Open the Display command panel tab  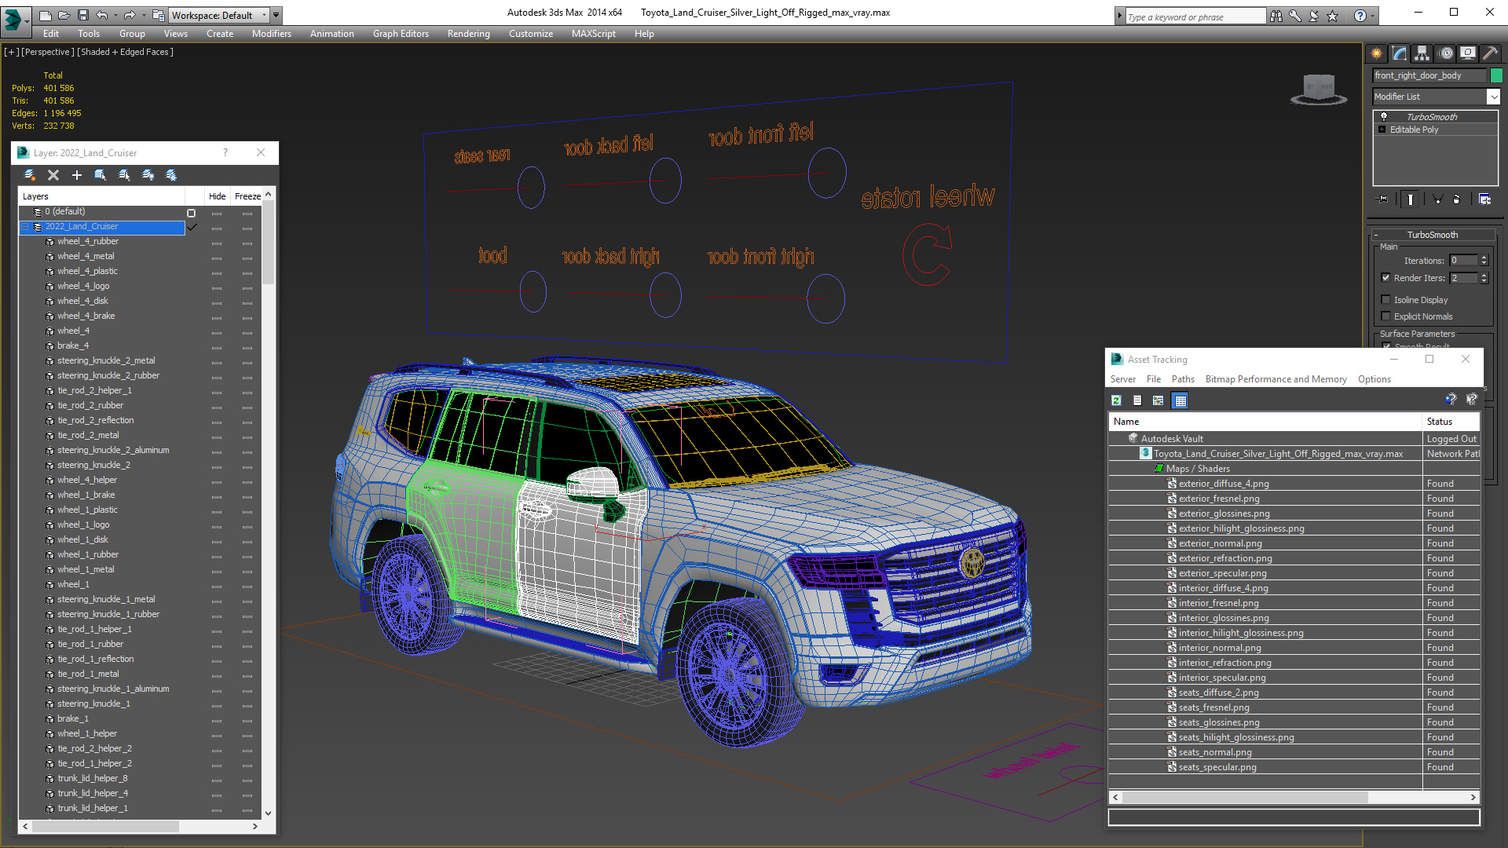click(x=1468, y=53)
